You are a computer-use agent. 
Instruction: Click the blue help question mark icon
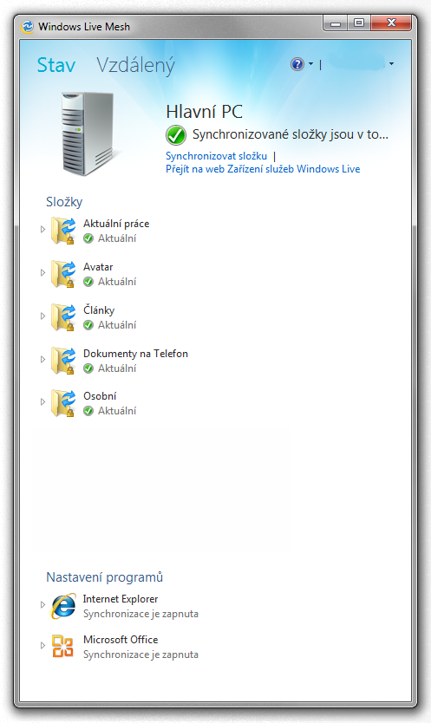297,64
